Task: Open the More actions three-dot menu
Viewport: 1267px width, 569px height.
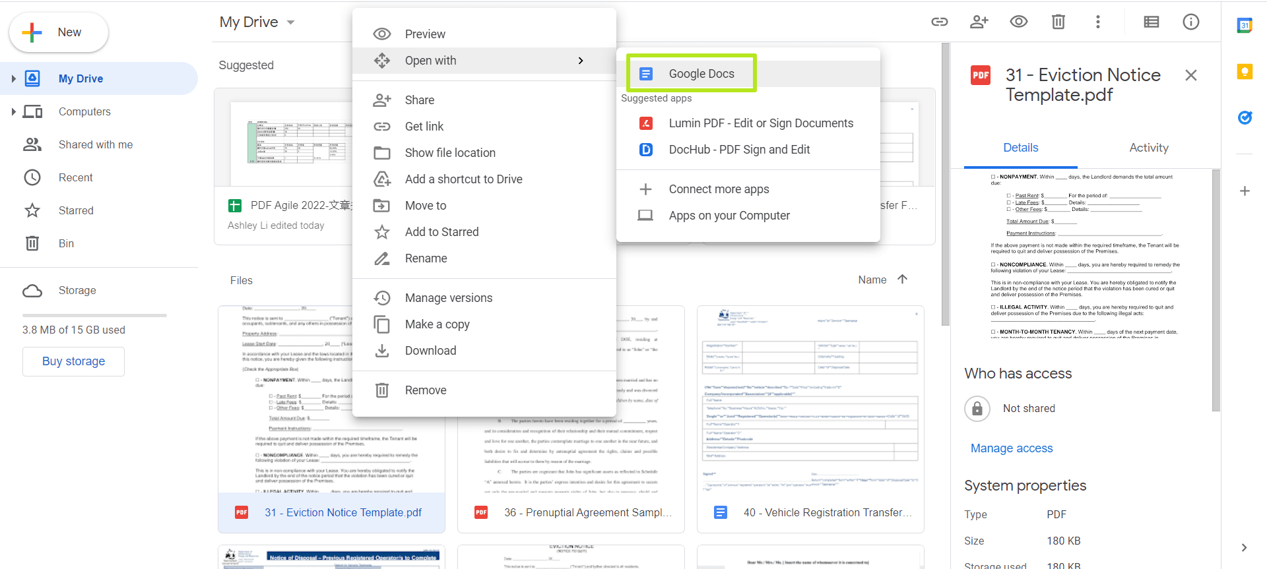Action: [1097, 22]
